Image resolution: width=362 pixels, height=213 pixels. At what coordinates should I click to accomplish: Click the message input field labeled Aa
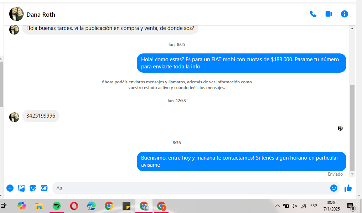[x=189, y=188]
